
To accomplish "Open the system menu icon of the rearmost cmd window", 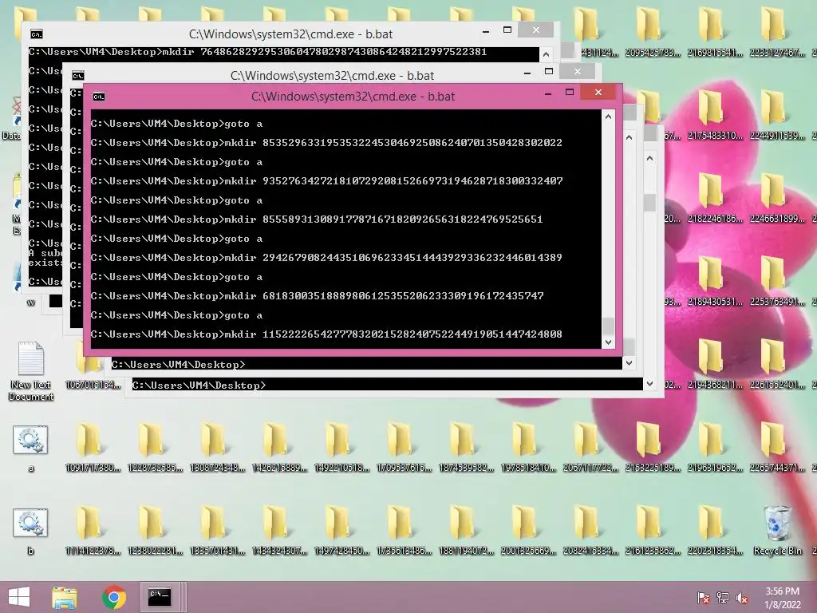I will point(36,34).
